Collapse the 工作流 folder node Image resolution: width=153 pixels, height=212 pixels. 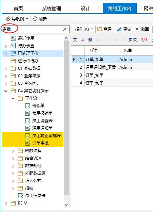pyautogui.click(x=13, y=98)
